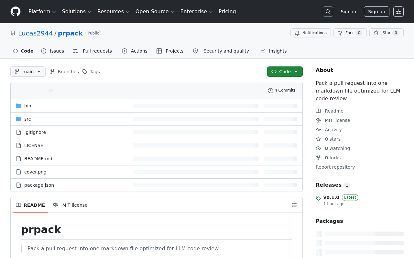This screenshot has width=414, height=258.
Task: Click the book icon next to Readme
Action: pyautogui.click(x=318, y=111)
